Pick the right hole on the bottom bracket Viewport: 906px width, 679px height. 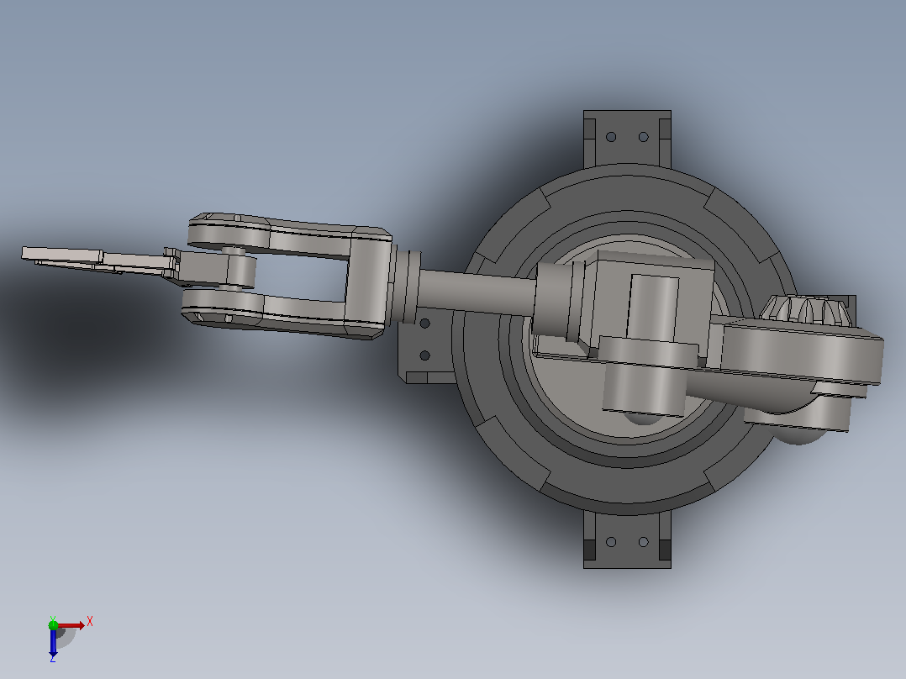coord(643,542)
